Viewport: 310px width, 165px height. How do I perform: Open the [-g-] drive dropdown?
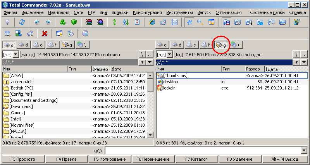(170, 54)
